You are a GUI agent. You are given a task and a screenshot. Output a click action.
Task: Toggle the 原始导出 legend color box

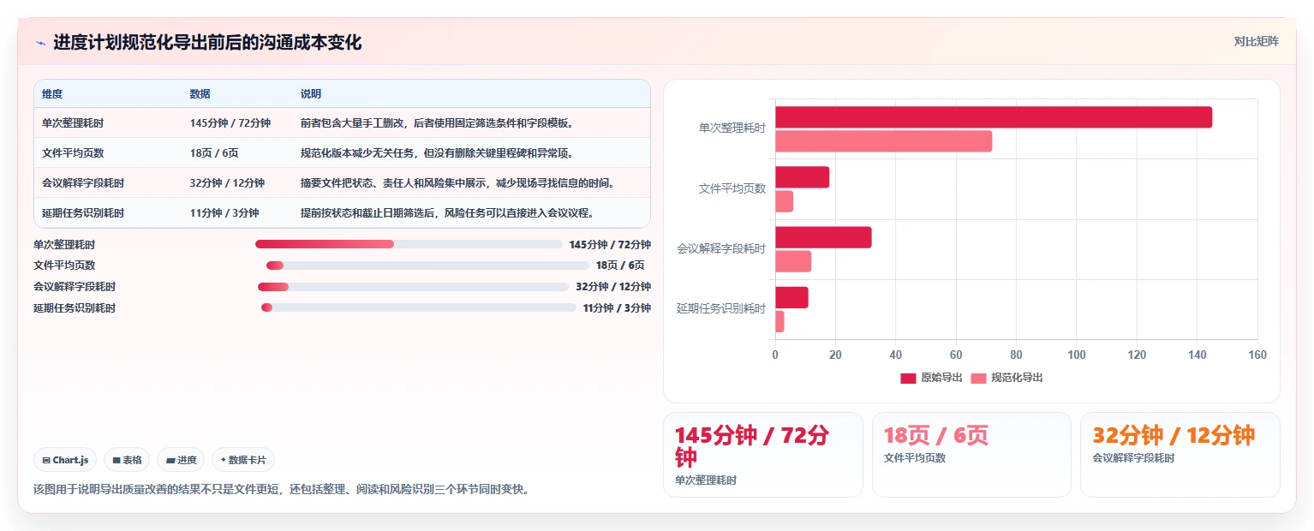[908, 378]
